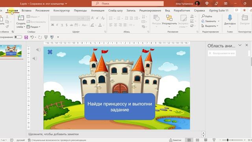Click the Dictaphone microphone icon
This screenshot has width=252, height=142.
click(x=230, y=18)
